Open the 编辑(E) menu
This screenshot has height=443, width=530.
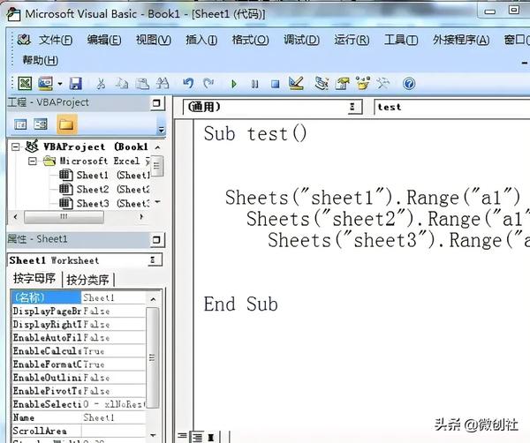point(104,41)
